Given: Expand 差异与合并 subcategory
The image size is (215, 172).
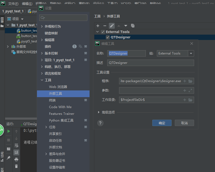Looking at the screenshot, I should [46, 154].
